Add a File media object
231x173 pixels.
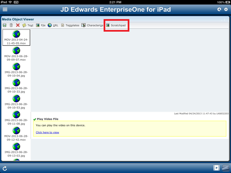pyautogui.click(x=41, y=25)
